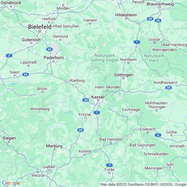Select the Hildesheim city marker
Screen dimensions: 187x187
(x=126, y=19)
